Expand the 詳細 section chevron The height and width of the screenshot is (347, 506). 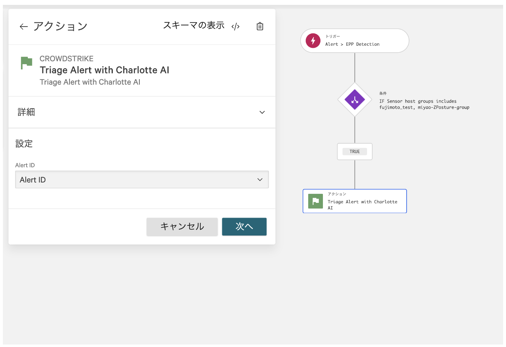[x=262, y=112]
